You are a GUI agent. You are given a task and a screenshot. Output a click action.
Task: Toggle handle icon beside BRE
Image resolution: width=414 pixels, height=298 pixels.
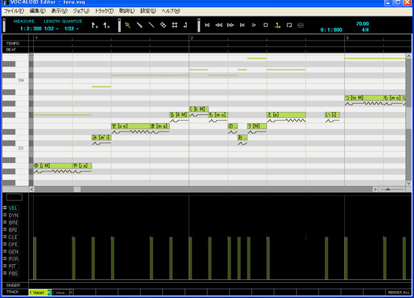5,222
